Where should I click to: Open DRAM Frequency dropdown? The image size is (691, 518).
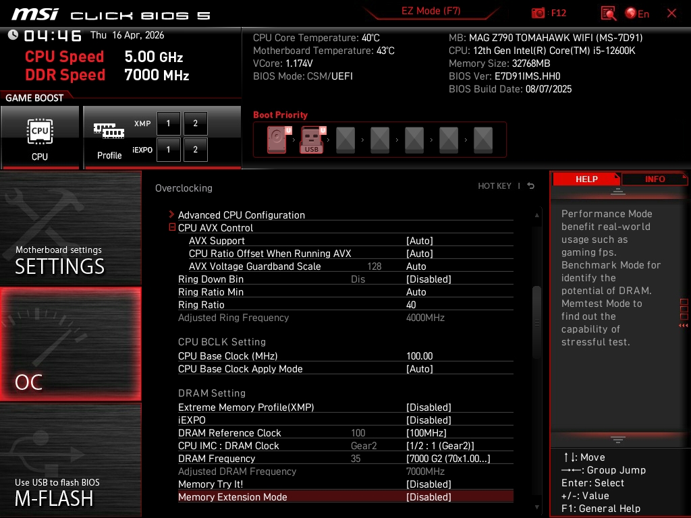tap(448, 458)
